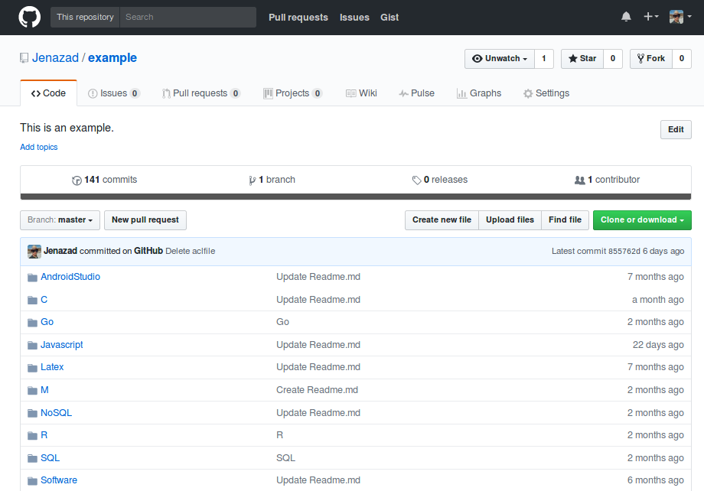View the forks count 0
704x491 pixels.
(682, 58)
